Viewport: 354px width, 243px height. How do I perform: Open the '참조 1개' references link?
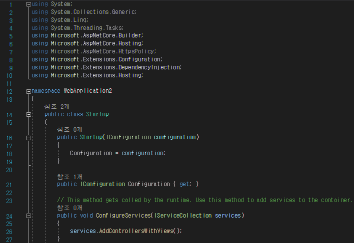click(x=69, y=177)
